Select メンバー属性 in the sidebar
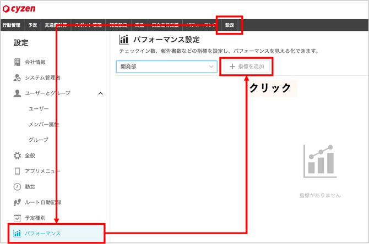The height and width of the screenshot is (244, 369). point(44,125)
